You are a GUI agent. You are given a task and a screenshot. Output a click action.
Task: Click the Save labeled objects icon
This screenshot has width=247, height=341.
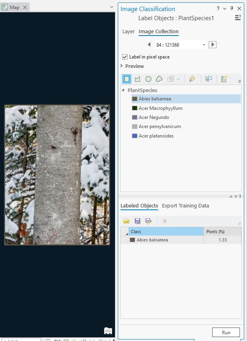pyautogui.click(x=138, y=221)
